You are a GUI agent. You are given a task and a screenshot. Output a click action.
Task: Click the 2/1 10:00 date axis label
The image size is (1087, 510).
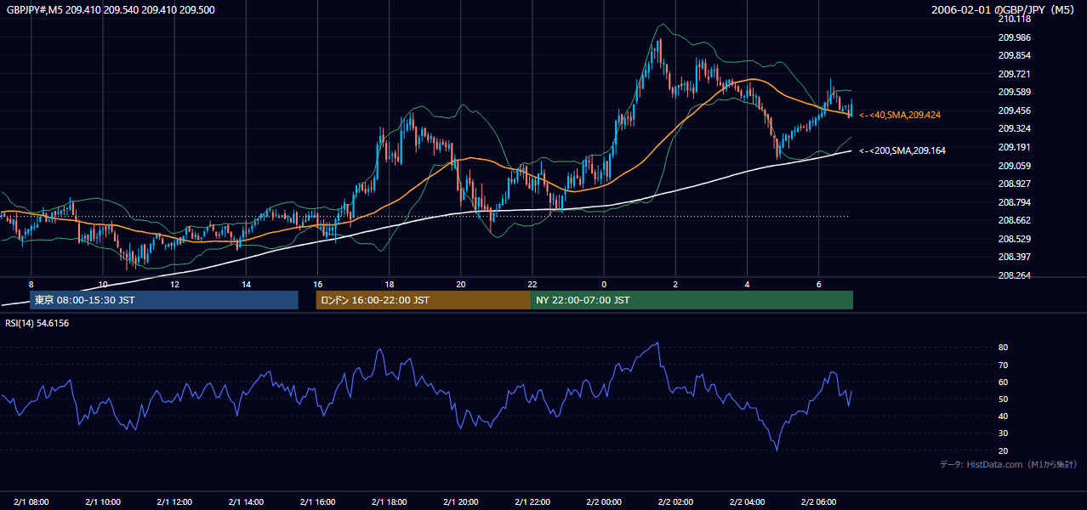103,501
